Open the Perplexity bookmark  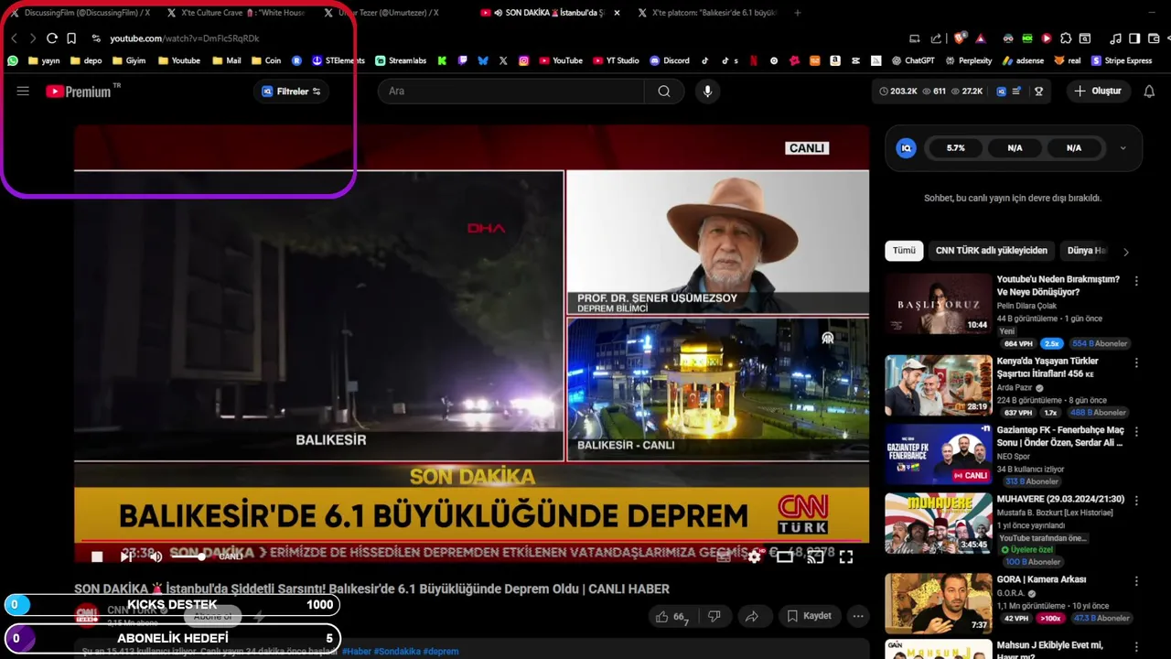click(968, 60)
